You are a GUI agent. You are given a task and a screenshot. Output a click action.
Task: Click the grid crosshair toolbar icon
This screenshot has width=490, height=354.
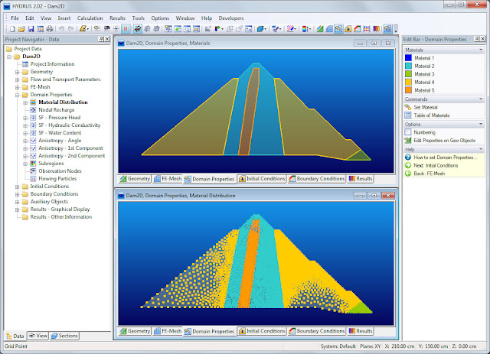point(116,29)
